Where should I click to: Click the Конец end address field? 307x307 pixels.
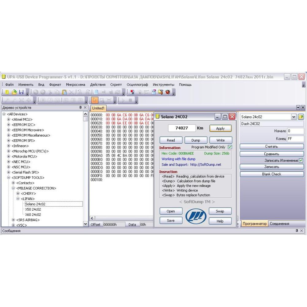click(x=295, y=139)
